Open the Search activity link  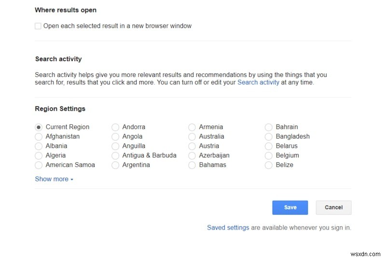[x=258, y=82]
